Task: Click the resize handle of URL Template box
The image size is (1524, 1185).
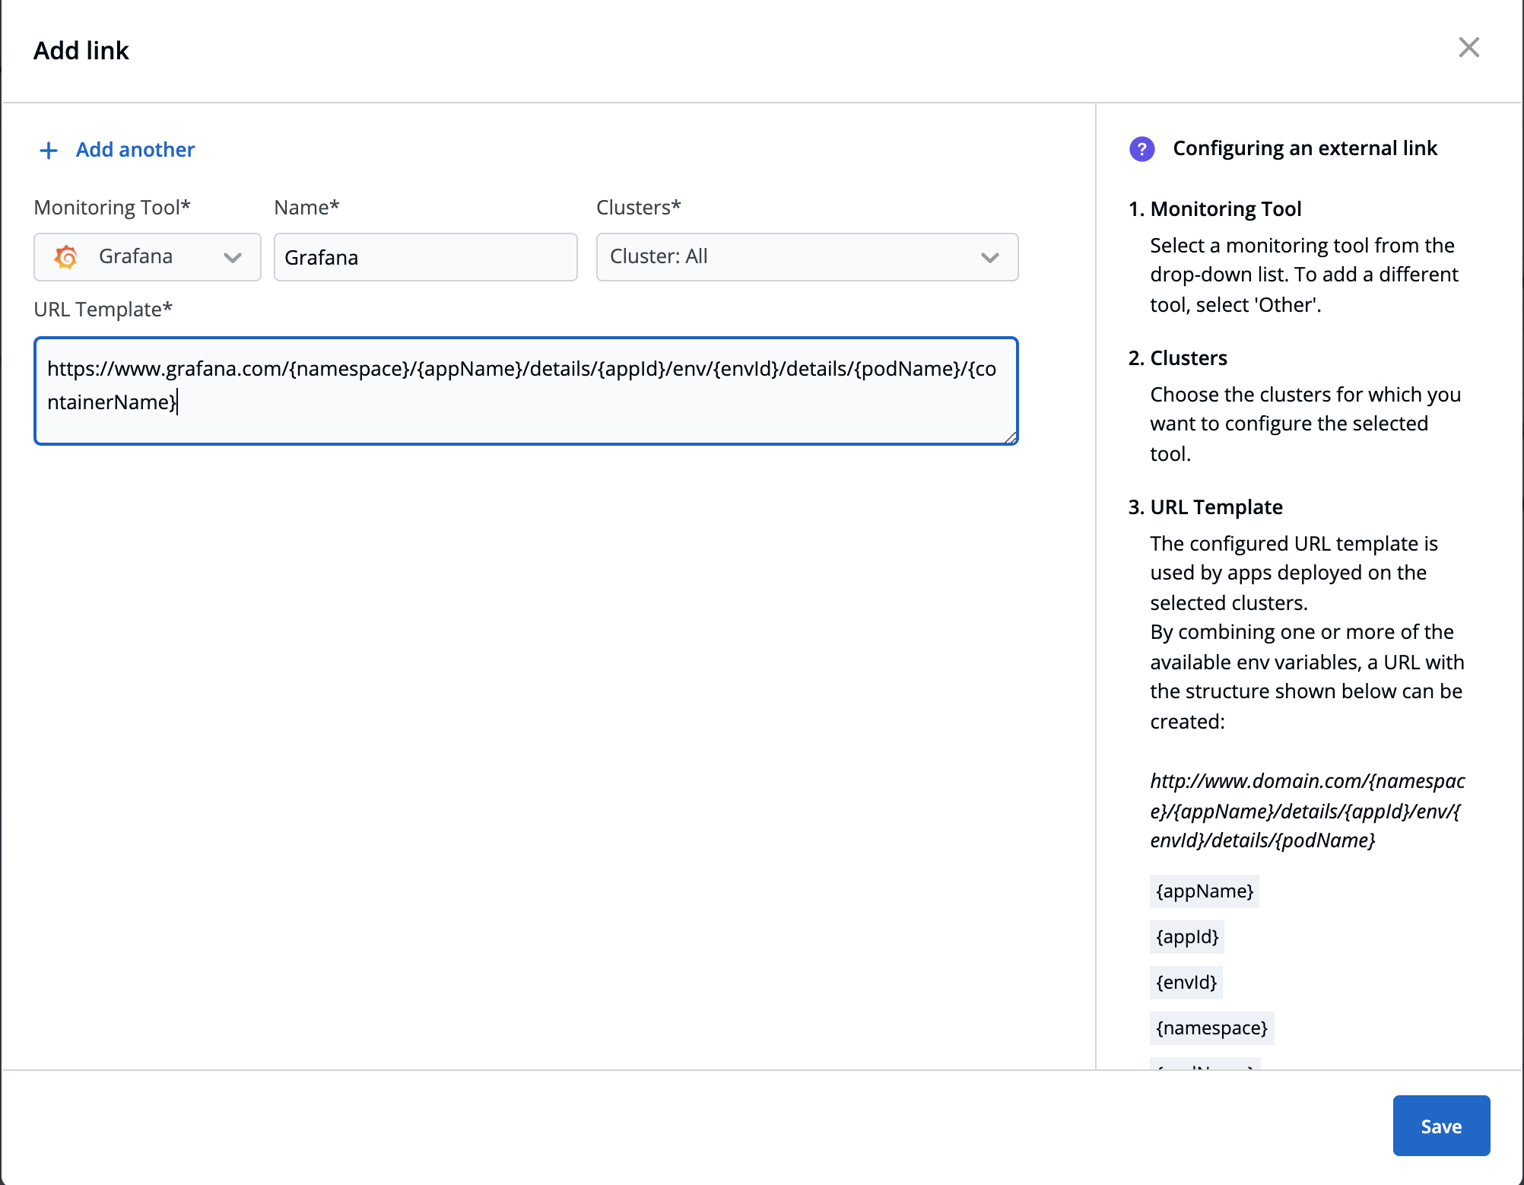Action: (1011, 437)
